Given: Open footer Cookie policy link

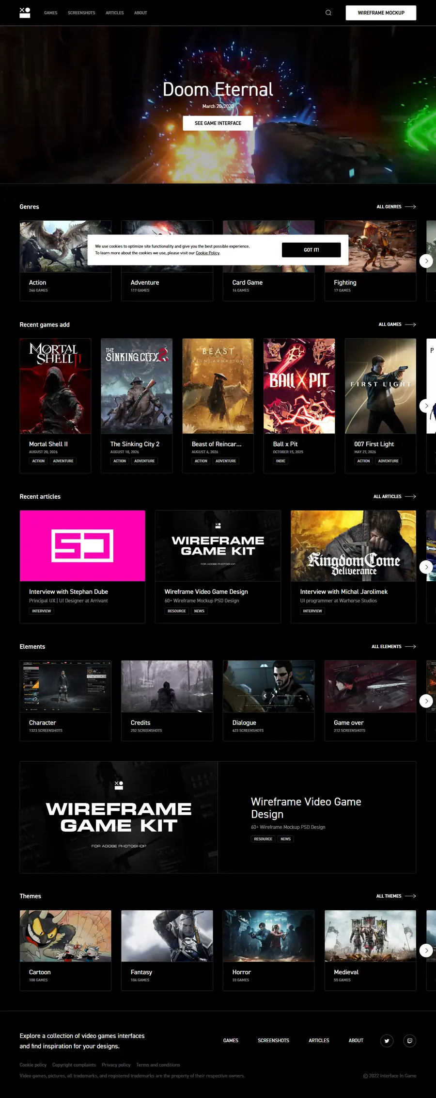Looking at the screenshot, I should [x=33, y=1065].
